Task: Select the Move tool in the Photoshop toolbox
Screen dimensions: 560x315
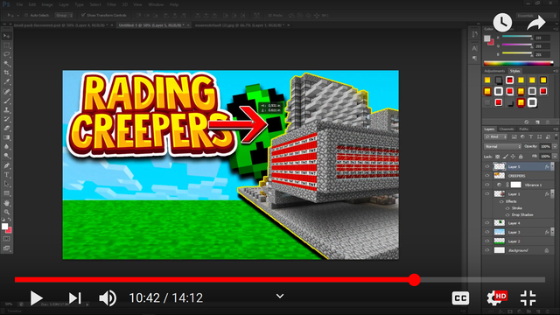Action: (7, 36)
